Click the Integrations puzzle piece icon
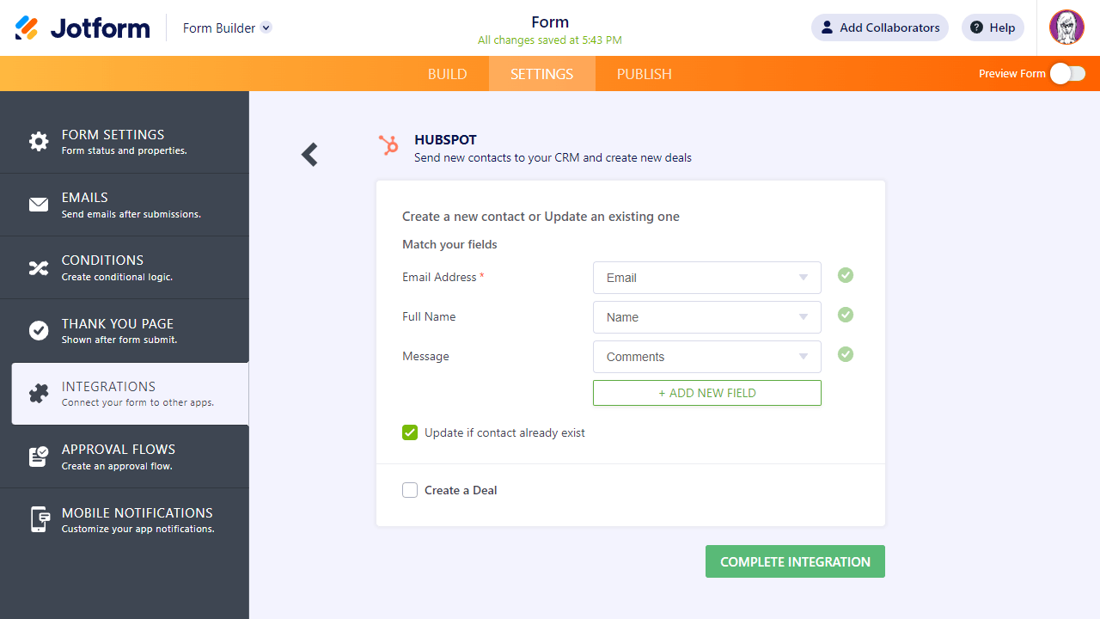Image resolution: width=1100 pixels, height=619 pixels. coord(38,393)
